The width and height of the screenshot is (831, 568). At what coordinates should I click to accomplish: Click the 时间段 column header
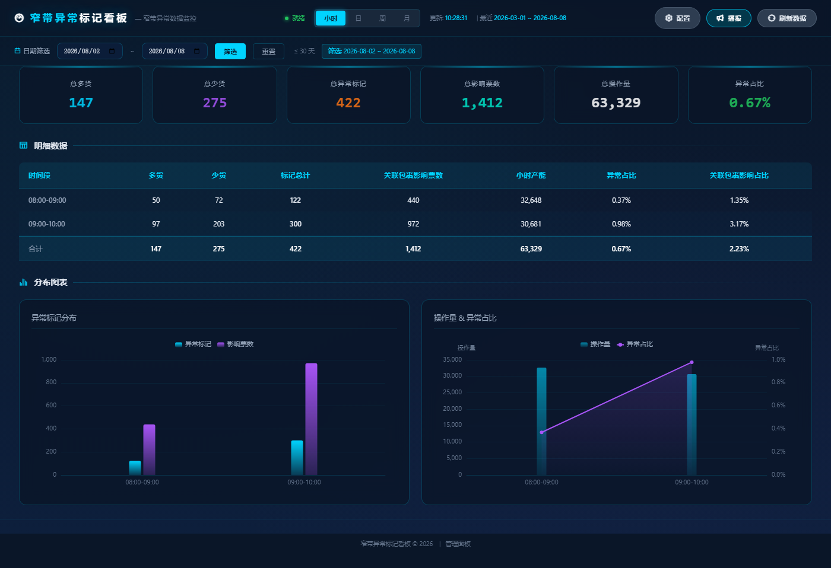(40, 175)
